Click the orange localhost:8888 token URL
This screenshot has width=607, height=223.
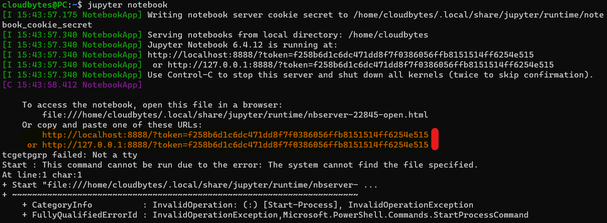click(x=235, y=135)
